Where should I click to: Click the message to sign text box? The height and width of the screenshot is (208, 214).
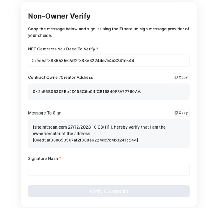coord(108,134)
